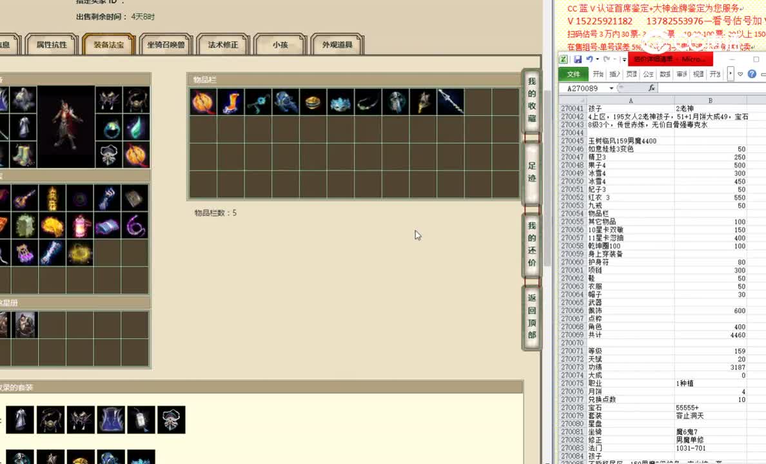Open the star album portrait card

click(25, 325)
